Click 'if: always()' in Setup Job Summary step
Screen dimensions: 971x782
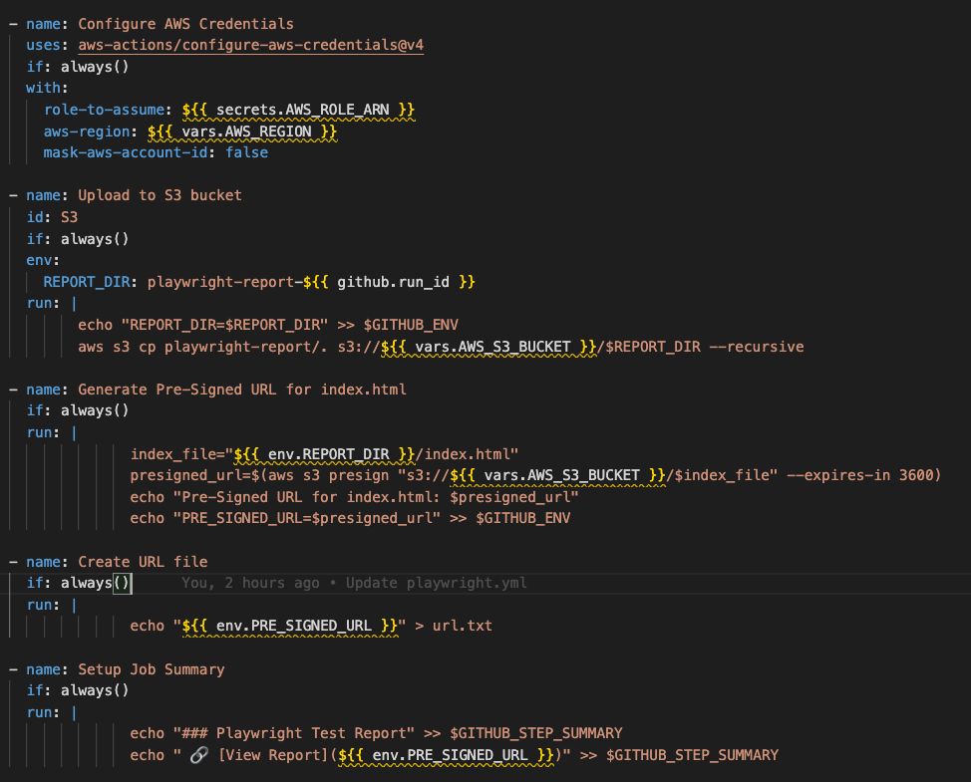point(78,690)
